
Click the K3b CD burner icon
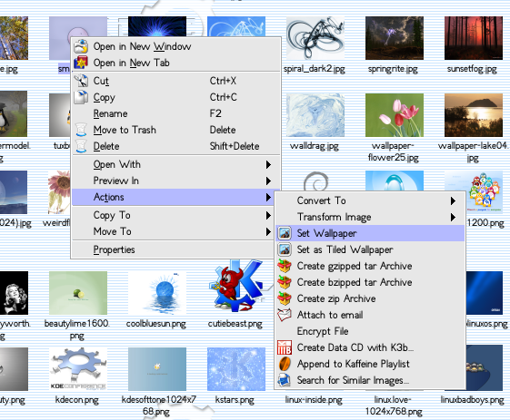(x=285, y=347)
